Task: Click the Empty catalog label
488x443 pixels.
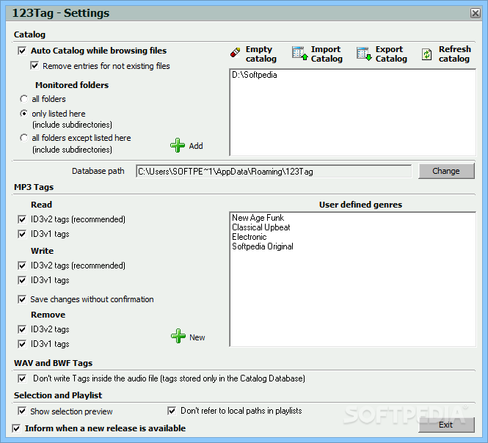Action: coord(261,54)
